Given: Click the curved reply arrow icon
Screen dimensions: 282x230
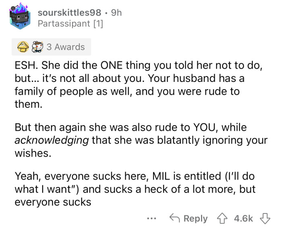Looking at the screenshot, I should [175, 218].
